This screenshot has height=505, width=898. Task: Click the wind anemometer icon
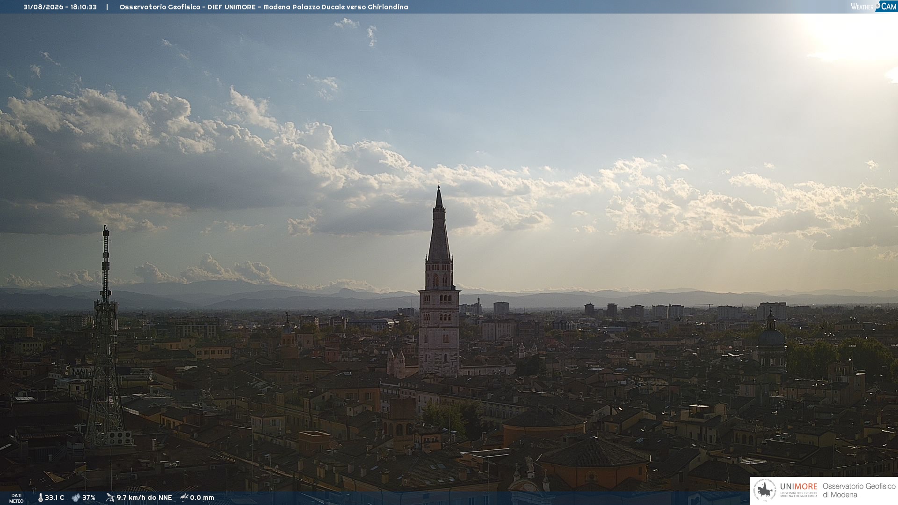tap(110, 498)
